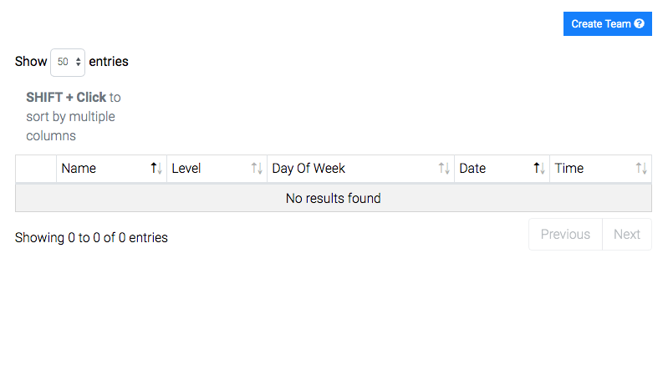Sort table by Time column header

[600, 169]
